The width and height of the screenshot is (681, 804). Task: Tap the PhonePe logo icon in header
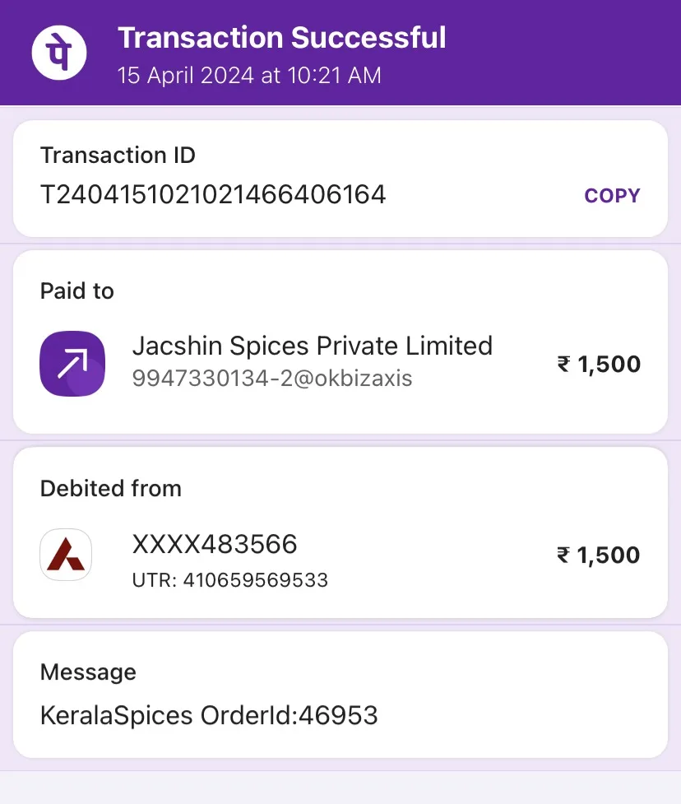tap(59, 53)
